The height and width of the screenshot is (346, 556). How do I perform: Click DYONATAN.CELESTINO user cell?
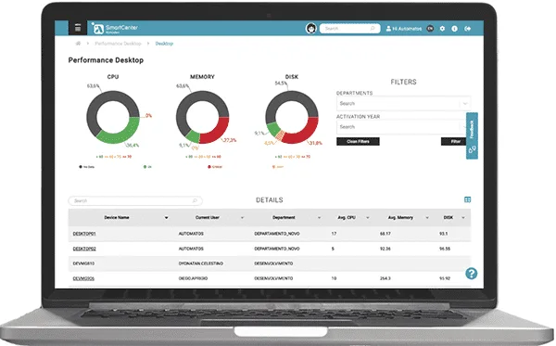coord(201,263)
